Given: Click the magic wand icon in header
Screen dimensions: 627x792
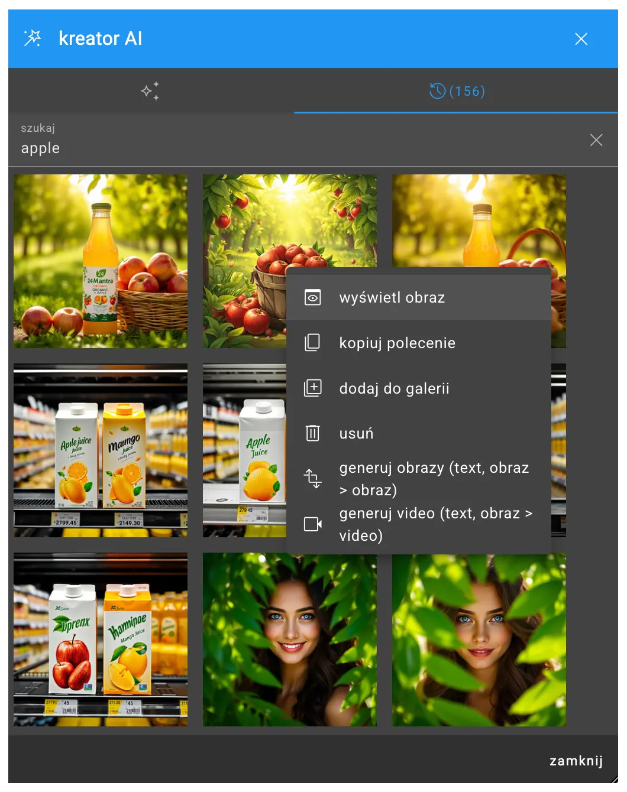Looking at the screenshot, I should (x=33, y=38).
